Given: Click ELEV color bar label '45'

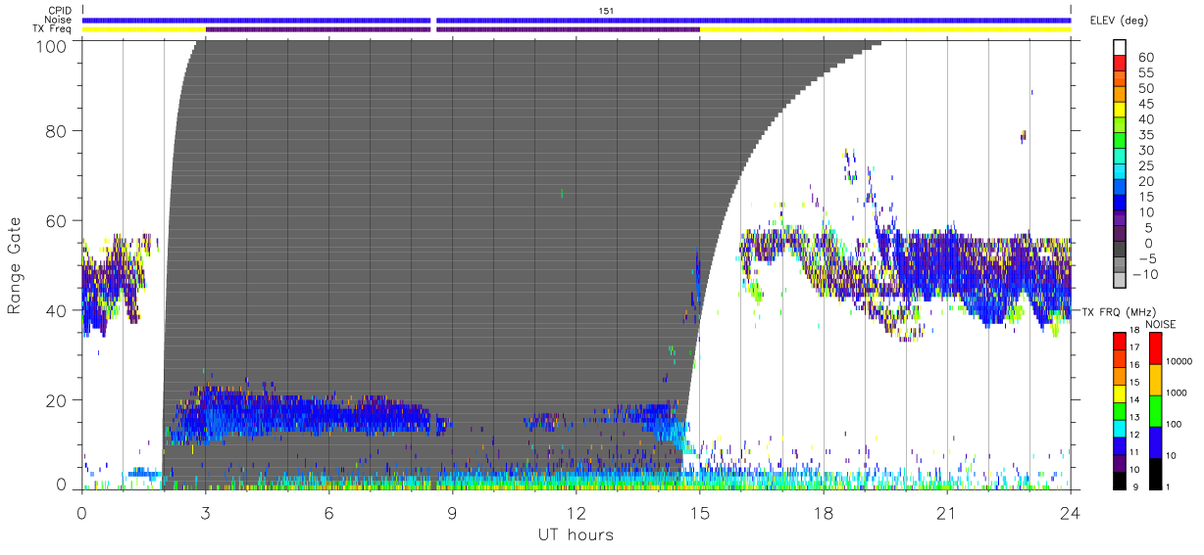Looking at the screenshot, I should click(x=1146, y=104).
